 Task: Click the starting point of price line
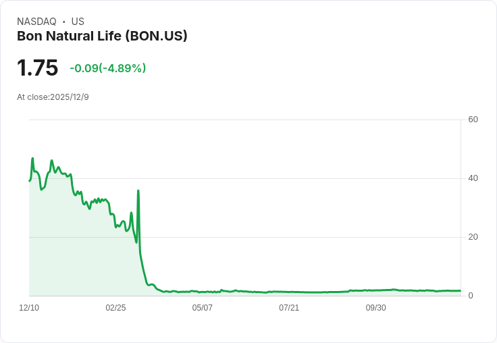pyautogui.click(x=30, y=181)
